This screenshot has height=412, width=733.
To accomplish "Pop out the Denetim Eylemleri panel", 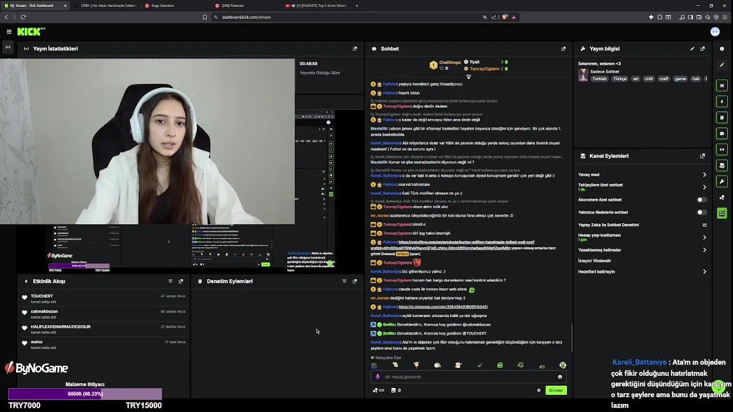I will 354,281.
